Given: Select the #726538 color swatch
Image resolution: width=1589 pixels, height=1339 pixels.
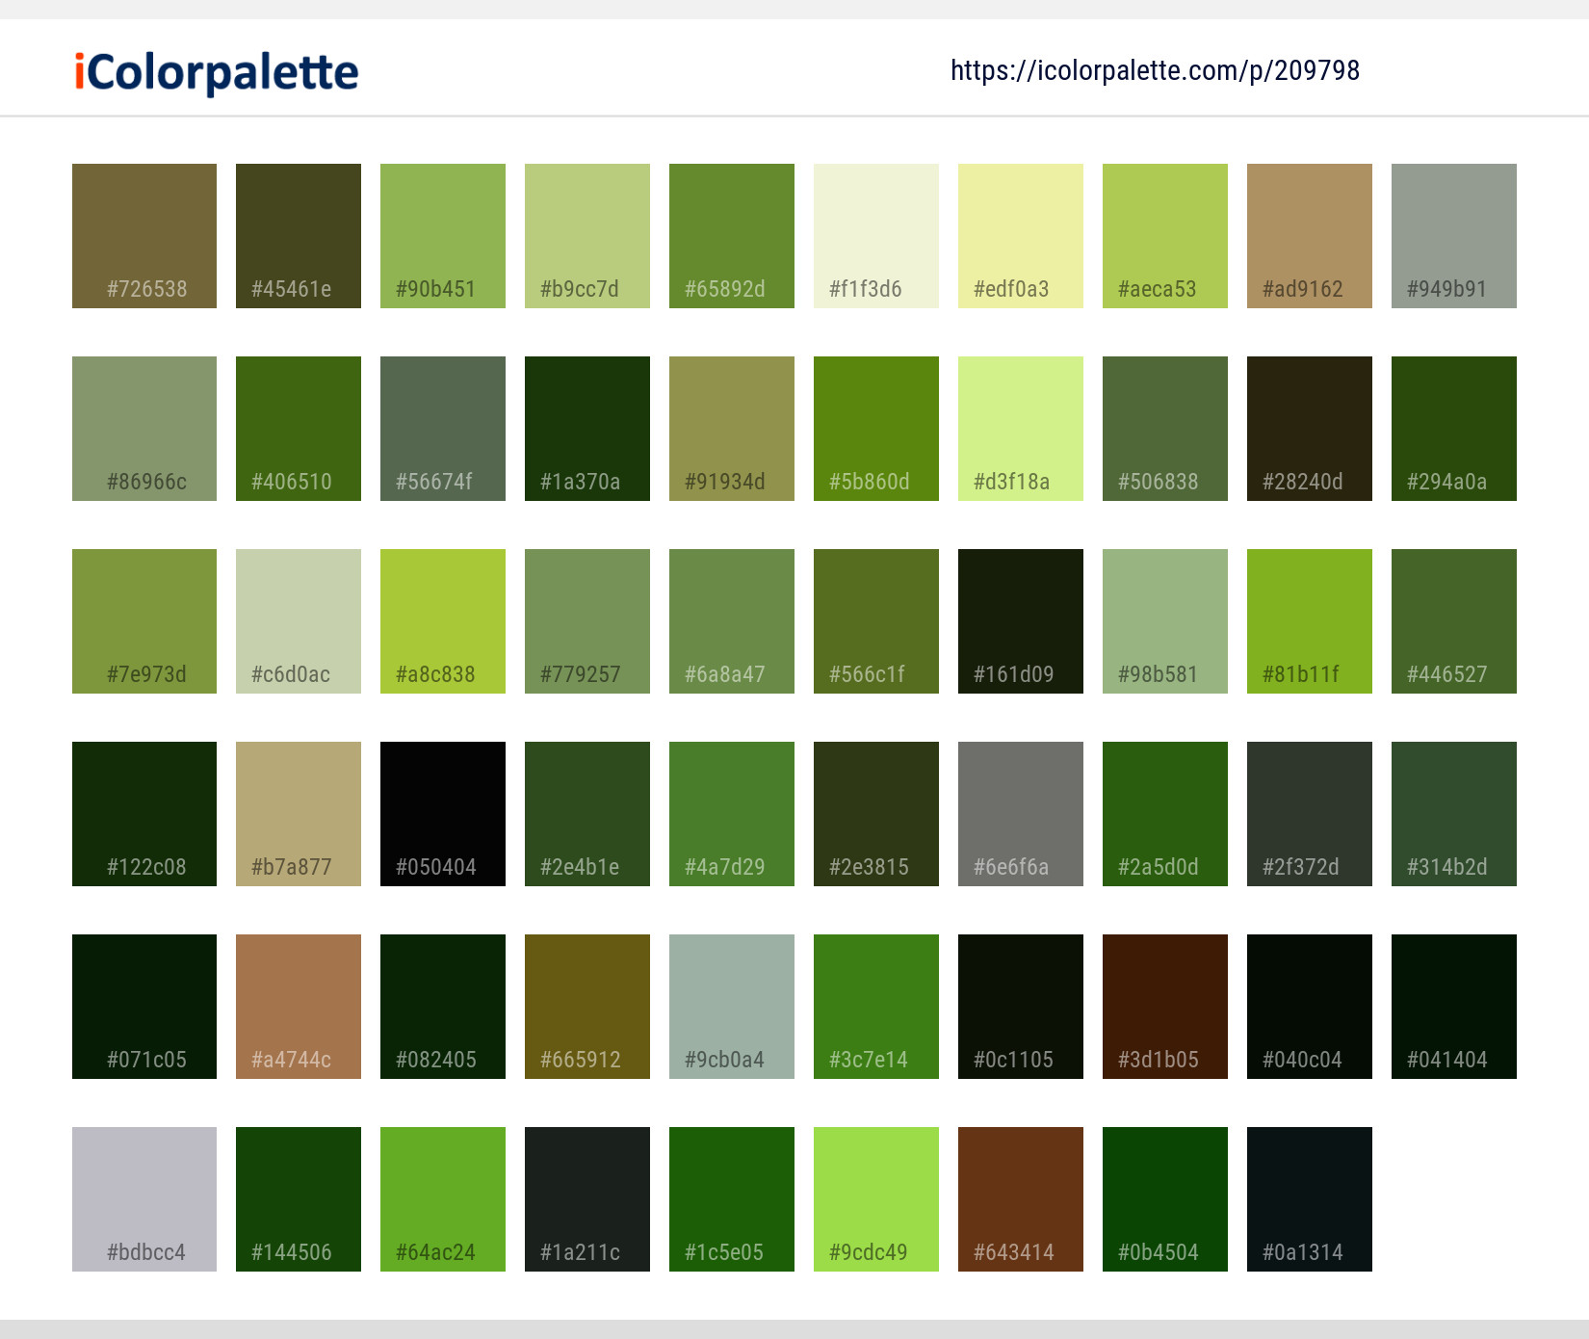Looking at the screenshot, I should click(x=144, y=236).
